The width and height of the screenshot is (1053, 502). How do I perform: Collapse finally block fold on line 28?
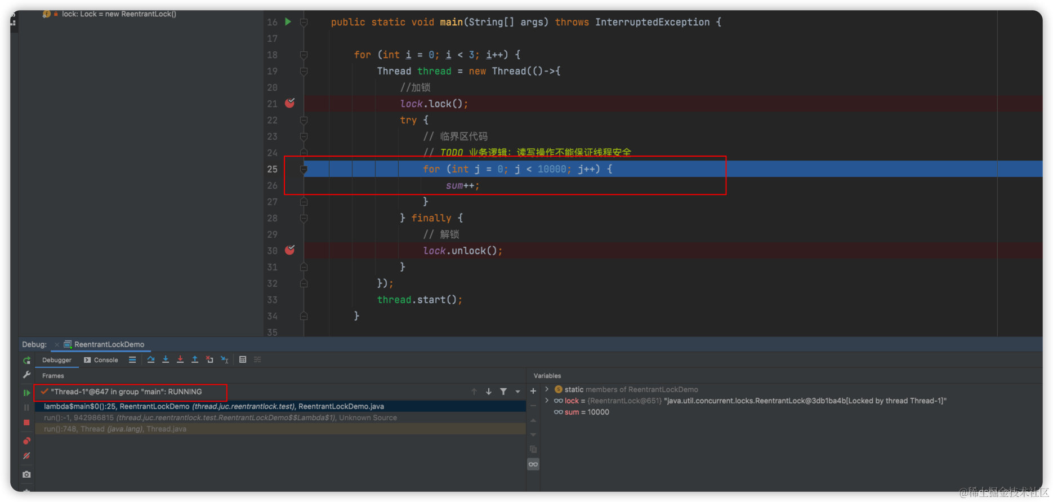[x=304, y=218]
